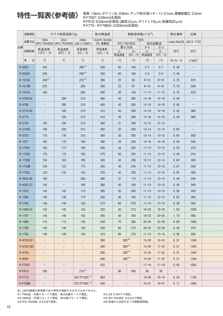Select product name R-8700(EF)
Viewport: 223px width, 316px height.
(26, 240)
